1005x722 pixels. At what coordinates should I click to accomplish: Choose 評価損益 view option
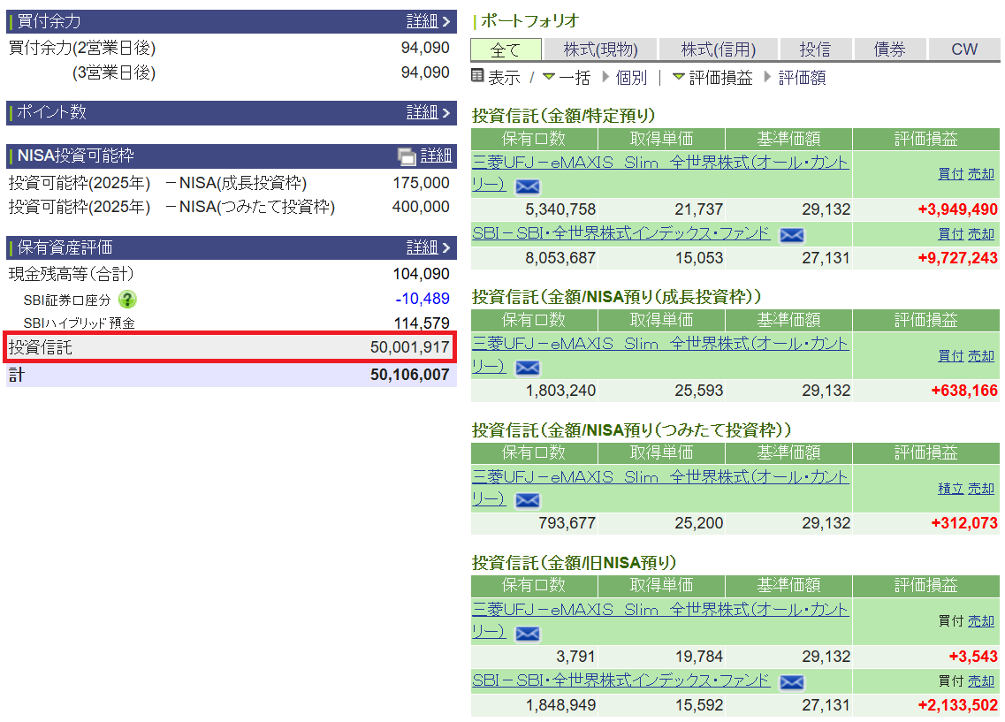coord(720,78)
